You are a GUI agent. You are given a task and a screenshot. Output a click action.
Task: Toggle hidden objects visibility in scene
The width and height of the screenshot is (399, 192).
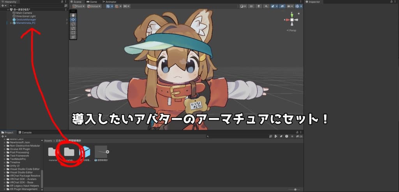point(282,6)
